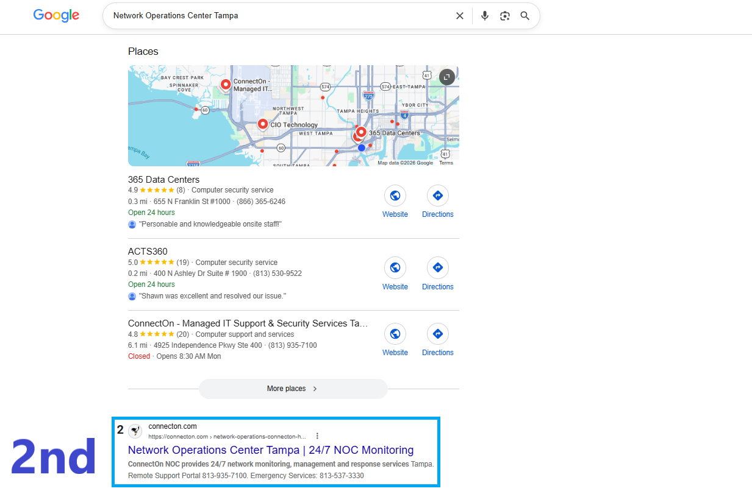Open search by image camera icon

tap(505, 16)
